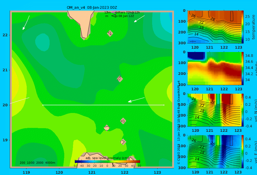Click the magenta drifter arrow legend icon
Screen dimensions: 257x175
pos(114,12)
